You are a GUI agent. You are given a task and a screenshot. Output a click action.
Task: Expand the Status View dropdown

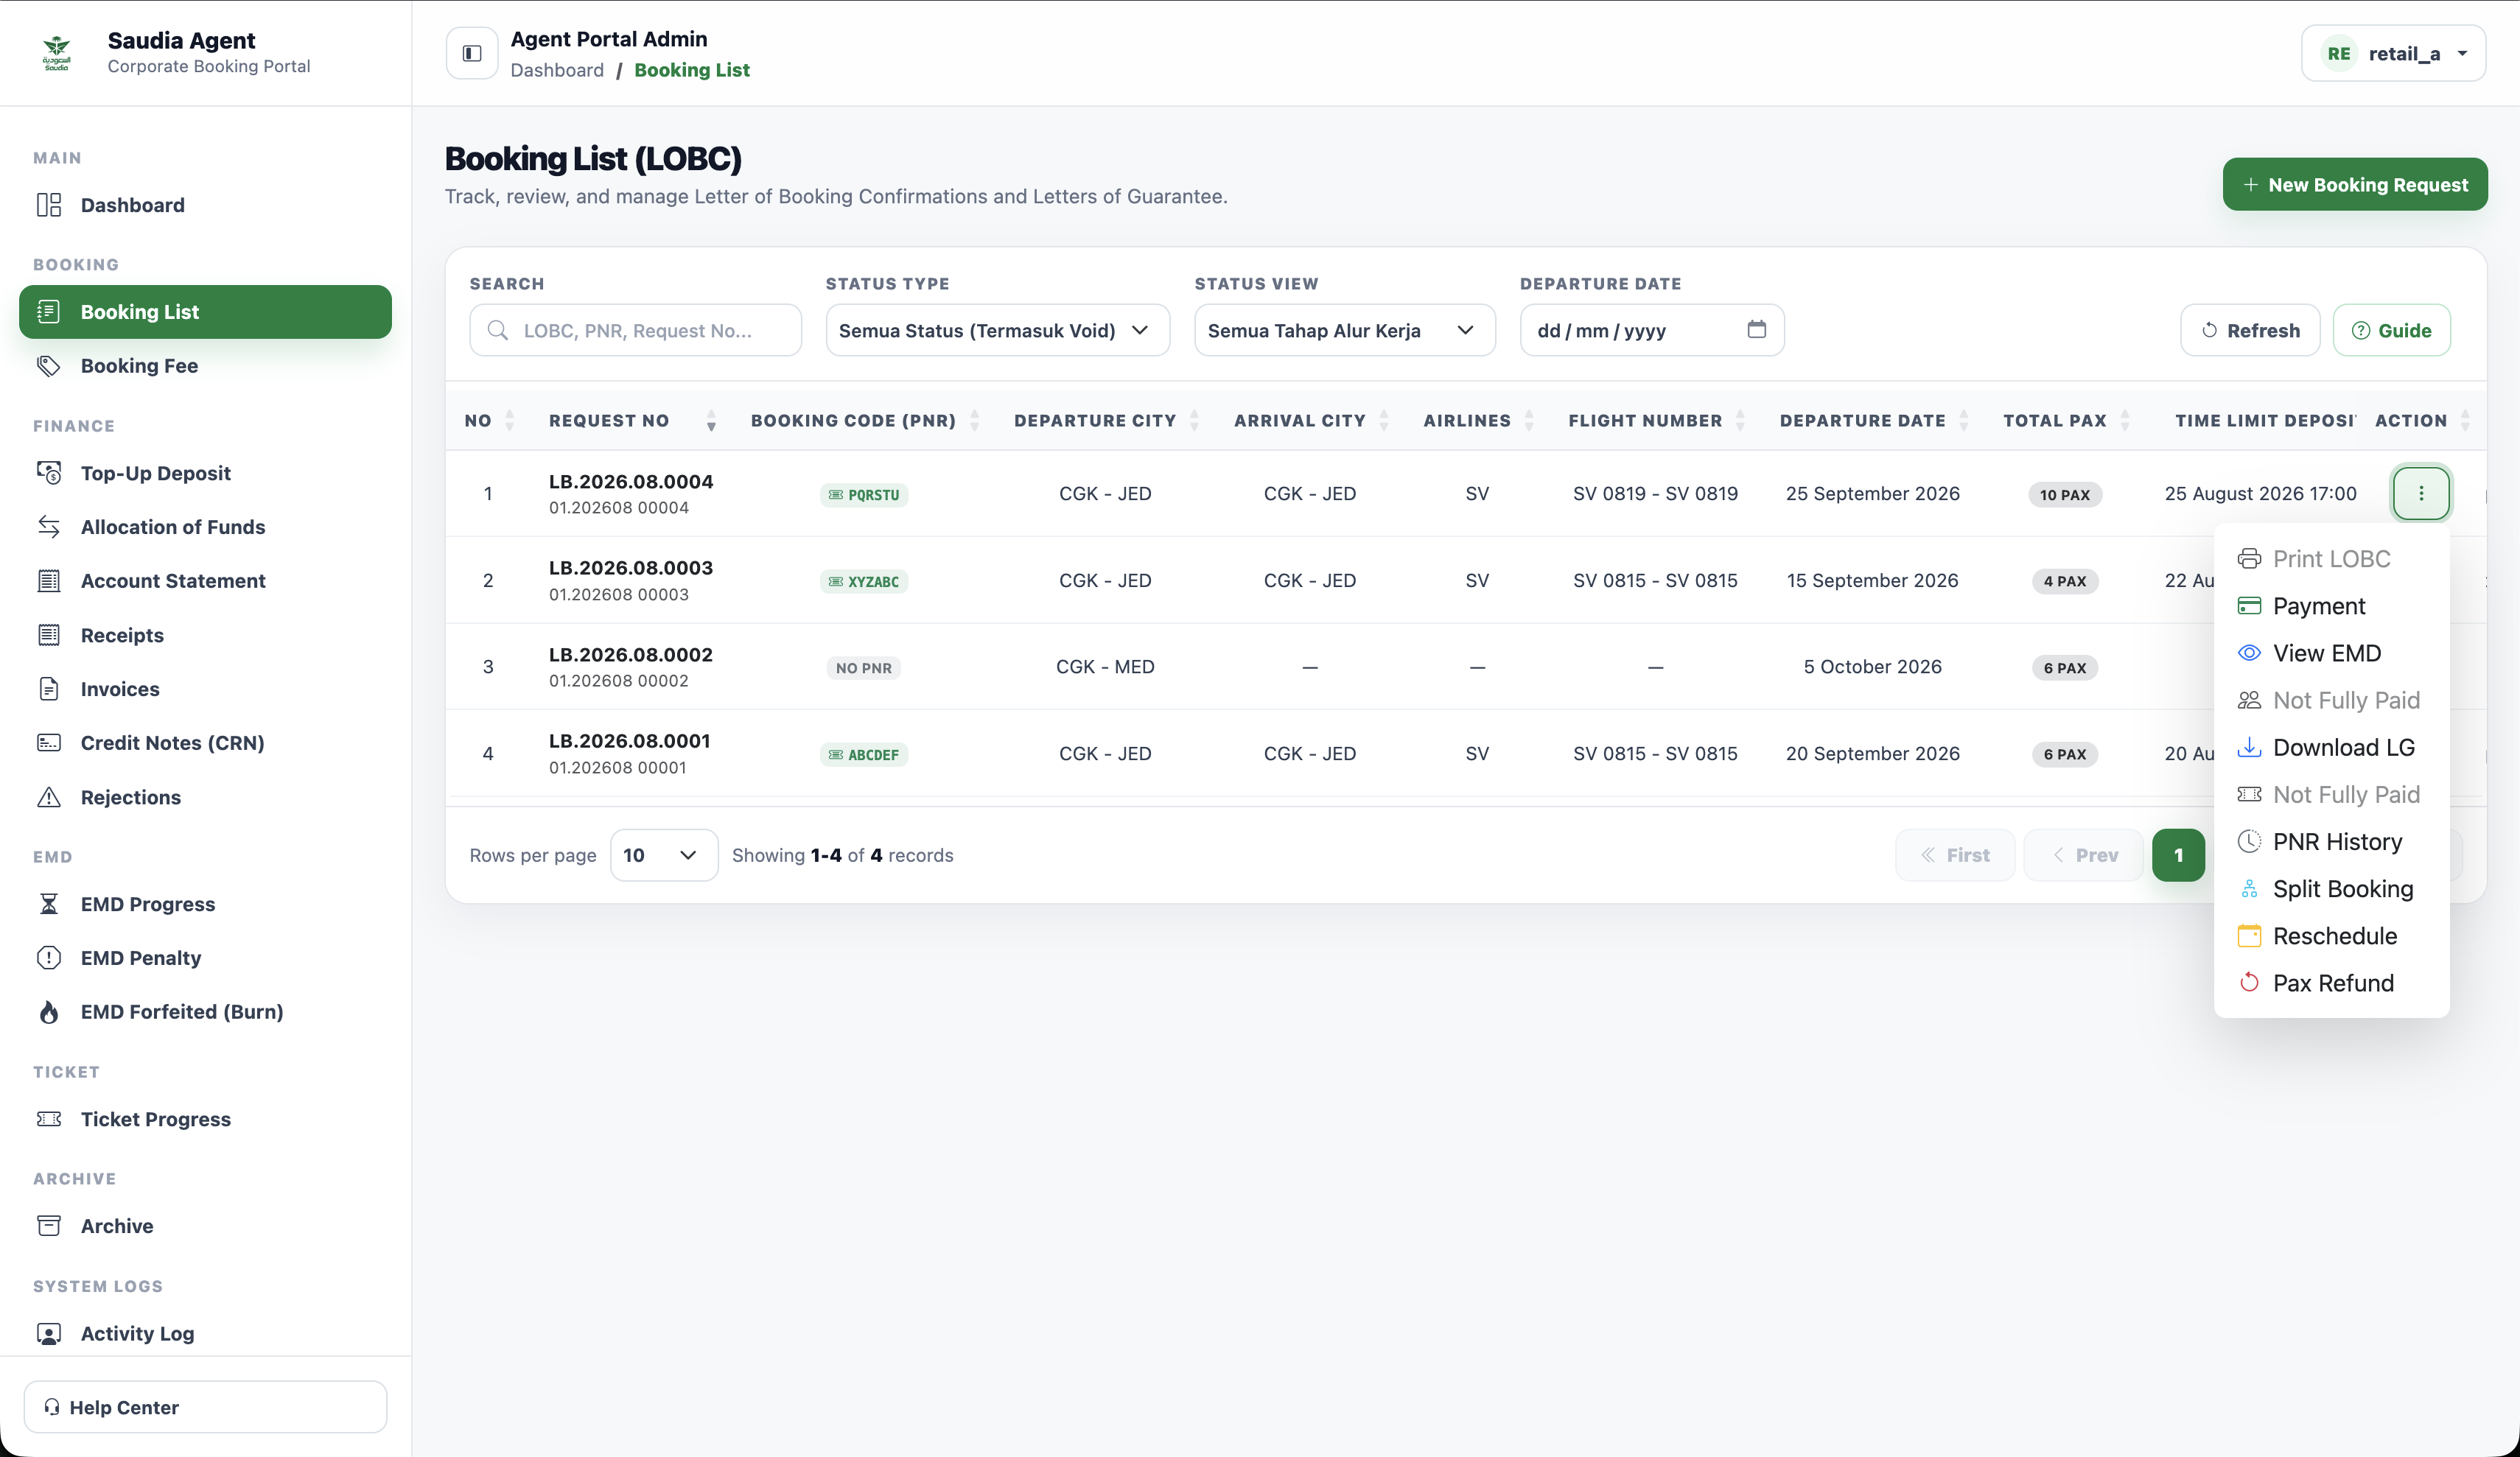[1344, 330]
